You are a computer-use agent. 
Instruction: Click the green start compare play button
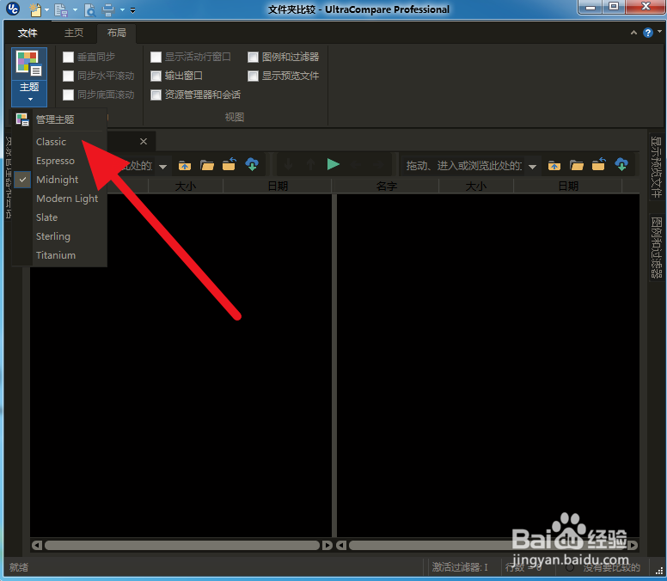click(333, 164)
